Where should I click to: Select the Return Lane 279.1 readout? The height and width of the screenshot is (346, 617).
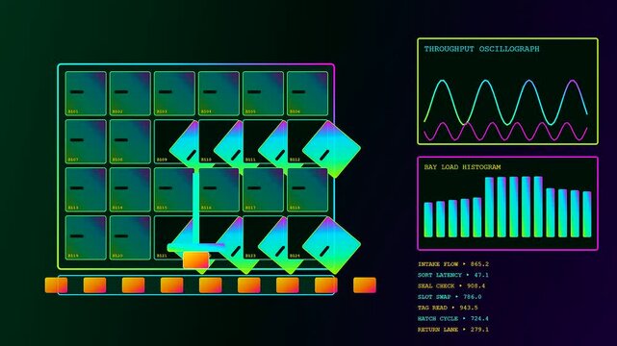coord(453,330)
